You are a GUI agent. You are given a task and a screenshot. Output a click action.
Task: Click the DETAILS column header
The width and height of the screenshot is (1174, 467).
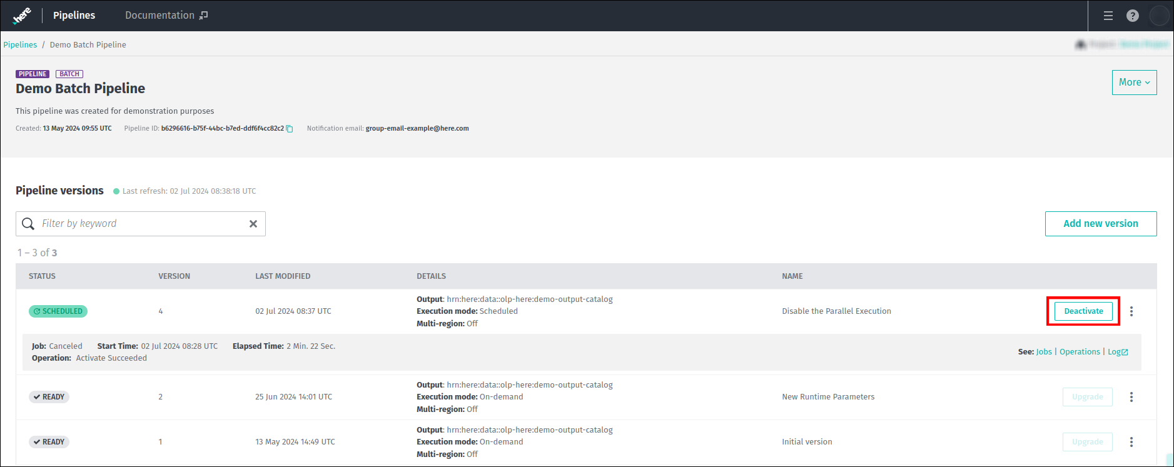coord(432,276)
